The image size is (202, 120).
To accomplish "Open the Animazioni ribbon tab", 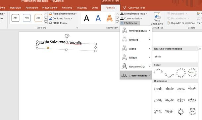I will pos(32,8).
